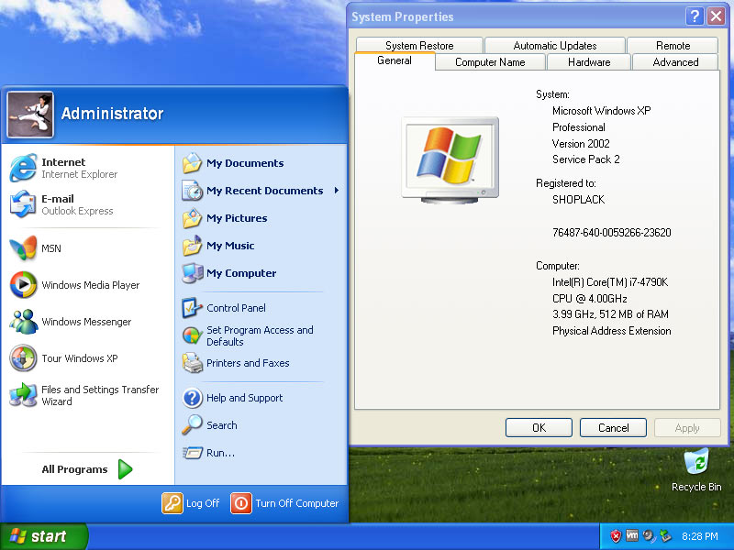Click the Administrator user picture

tap(30, 114)
